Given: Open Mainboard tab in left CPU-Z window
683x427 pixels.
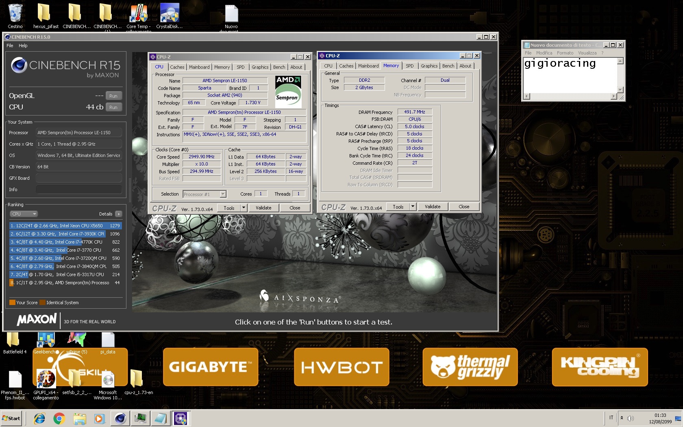Looking at the screenshot, I should click(199, 67).
